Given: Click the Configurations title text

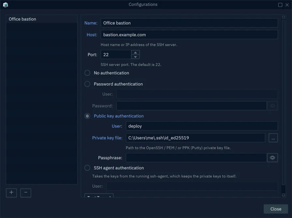Looking at the screenshot, I should pos(143,5).
